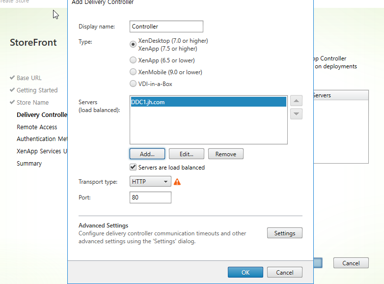The image size is (384, 284).
Task: Select the Authentication Methods wizard step
Action: coord(42,139)
